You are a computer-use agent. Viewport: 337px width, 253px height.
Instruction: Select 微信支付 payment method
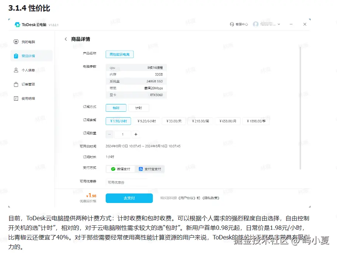click(120, 169)
